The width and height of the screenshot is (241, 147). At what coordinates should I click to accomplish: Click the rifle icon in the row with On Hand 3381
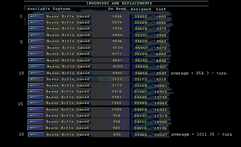[36, 97]
